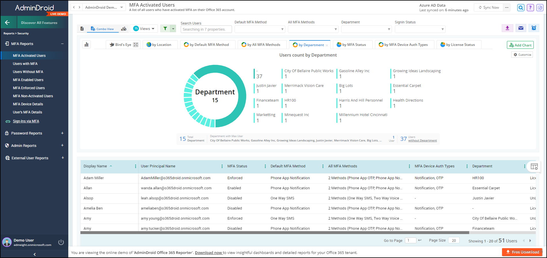Open All MFA Methods column menu dots

point(409,166)
